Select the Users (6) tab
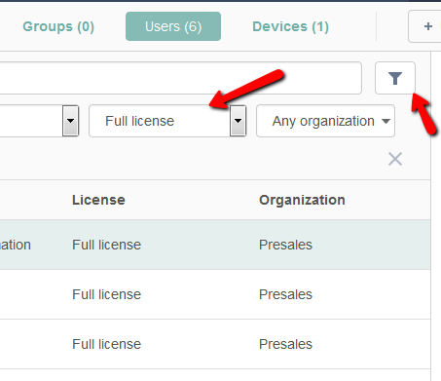441x381 pixels. pyautogui.click(x=173, y=26)
